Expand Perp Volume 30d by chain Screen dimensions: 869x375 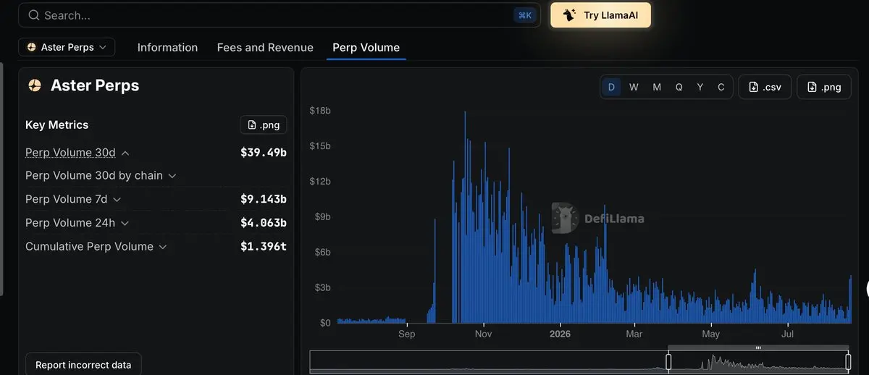(x=172, y=176)
